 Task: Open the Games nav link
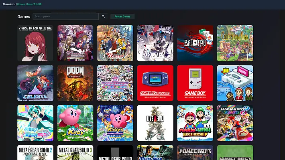point(21,4)
